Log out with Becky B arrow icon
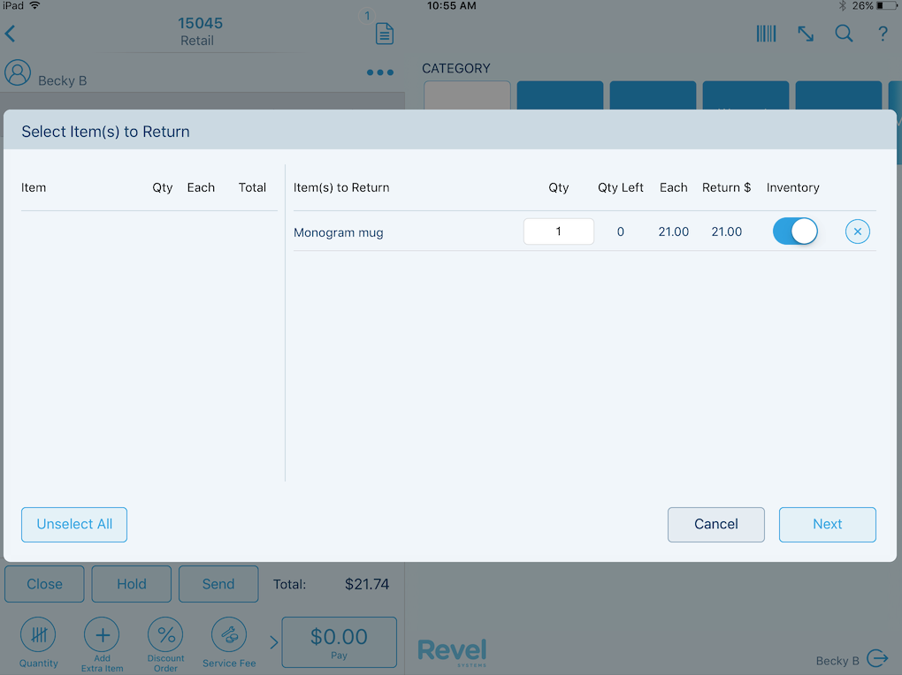The width and height of the screenshot is (902, 675). pyautogui.click(x=878, y=658)
